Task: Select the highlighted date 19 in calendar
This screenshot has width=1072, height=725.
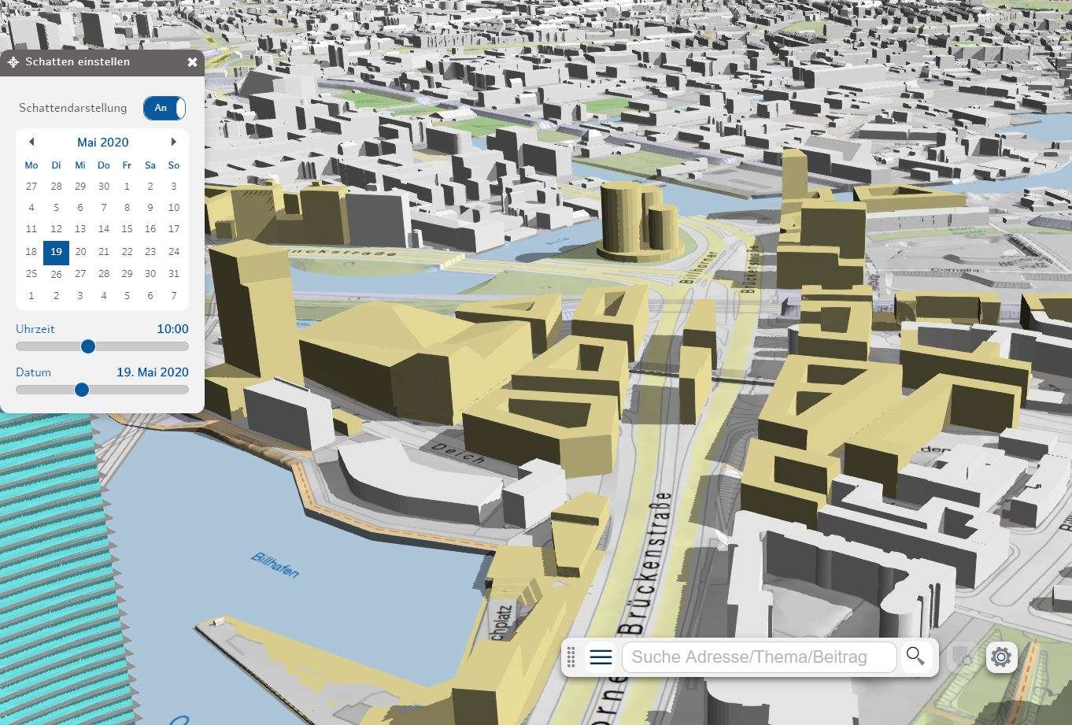Action: coord(56,253)
